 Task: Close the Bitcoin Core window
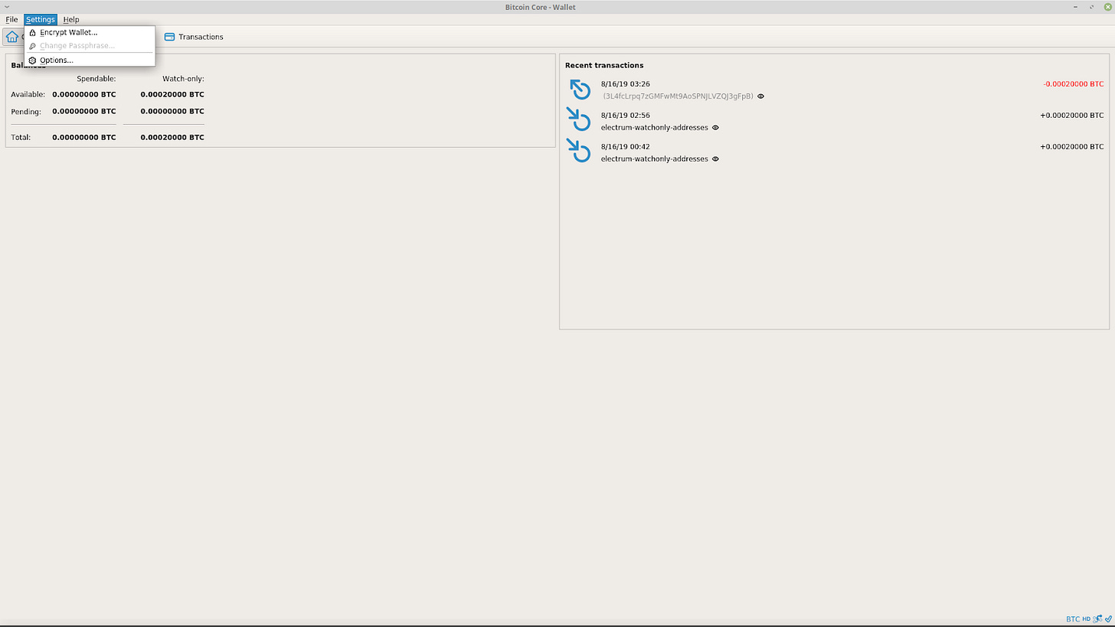click(x=1107, y=7)
